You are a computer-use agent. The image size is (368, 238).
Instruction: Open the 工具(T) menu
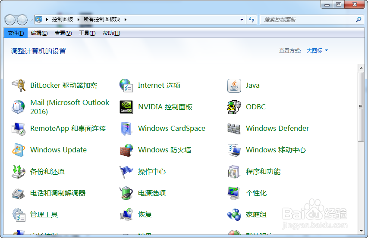coord(87,33)
